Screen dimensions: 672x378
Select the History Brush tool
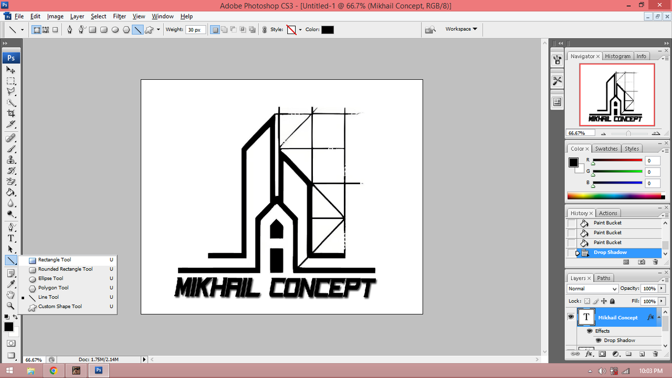pos(10,171)
